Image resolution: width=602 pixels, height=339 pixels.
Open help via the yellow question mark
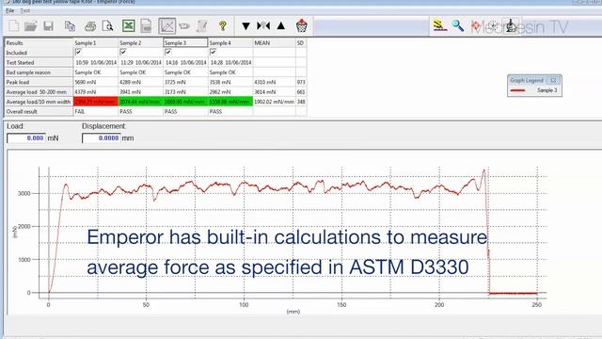coord(223,26)
